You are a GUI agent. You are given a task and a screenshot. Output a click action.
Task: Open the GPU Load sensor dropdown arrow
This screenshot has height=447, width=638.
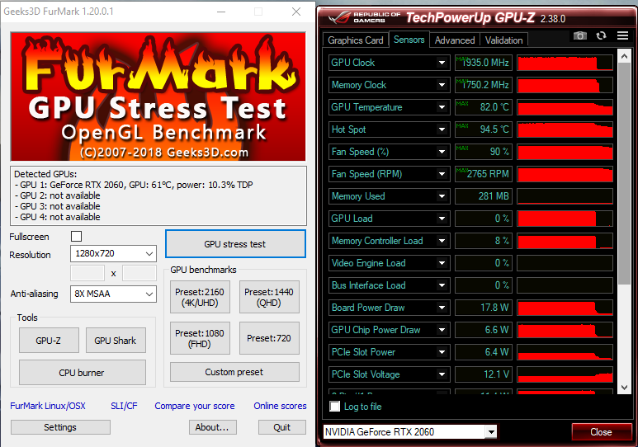click(x=442, y=219)
